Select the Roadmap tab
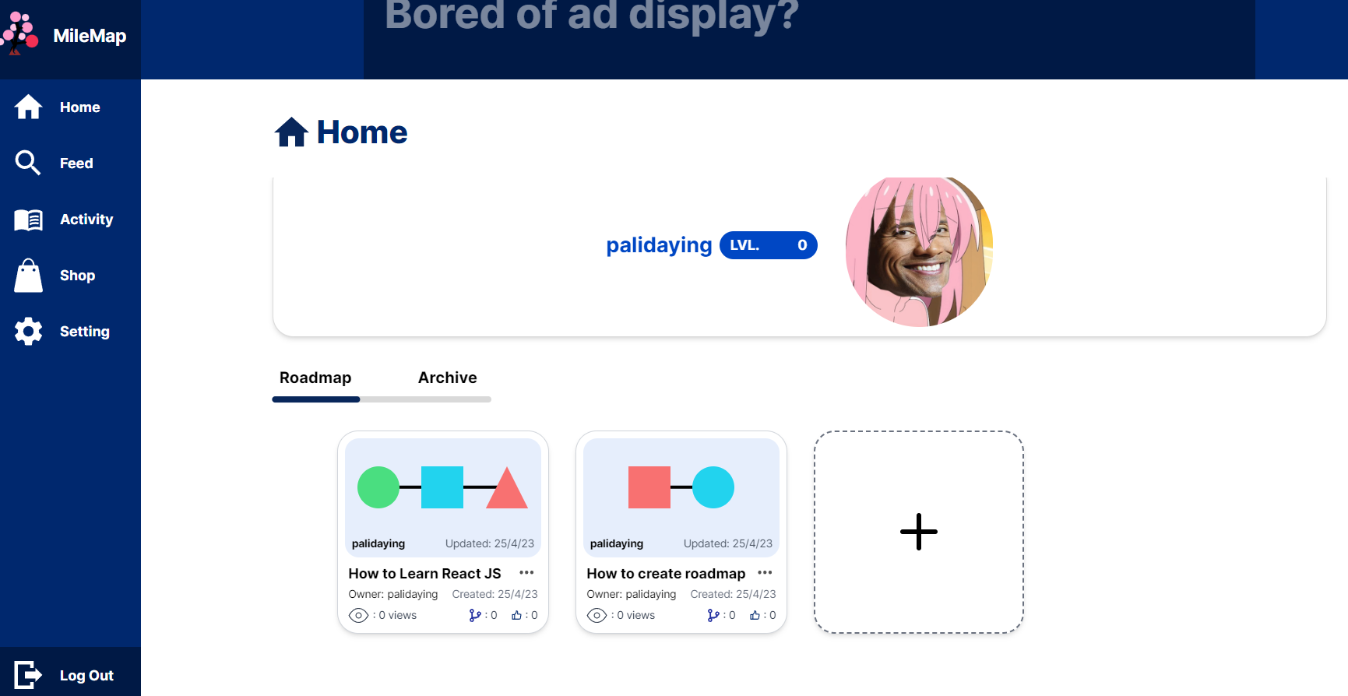The width and height of the screenshot is (1348, 696). coord(315,378)
